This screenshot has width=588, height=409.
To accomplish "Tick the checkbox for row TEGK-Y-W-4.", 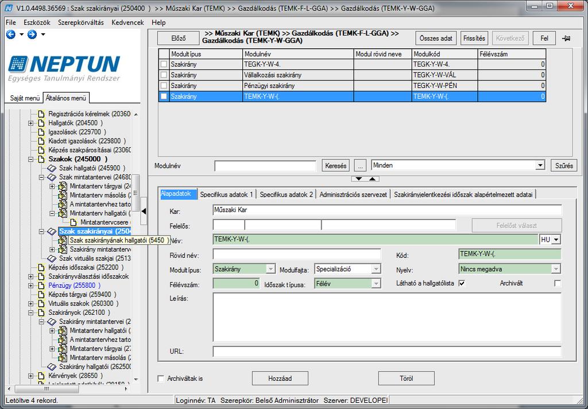I will pyautogui.click(x=164, y=64).
